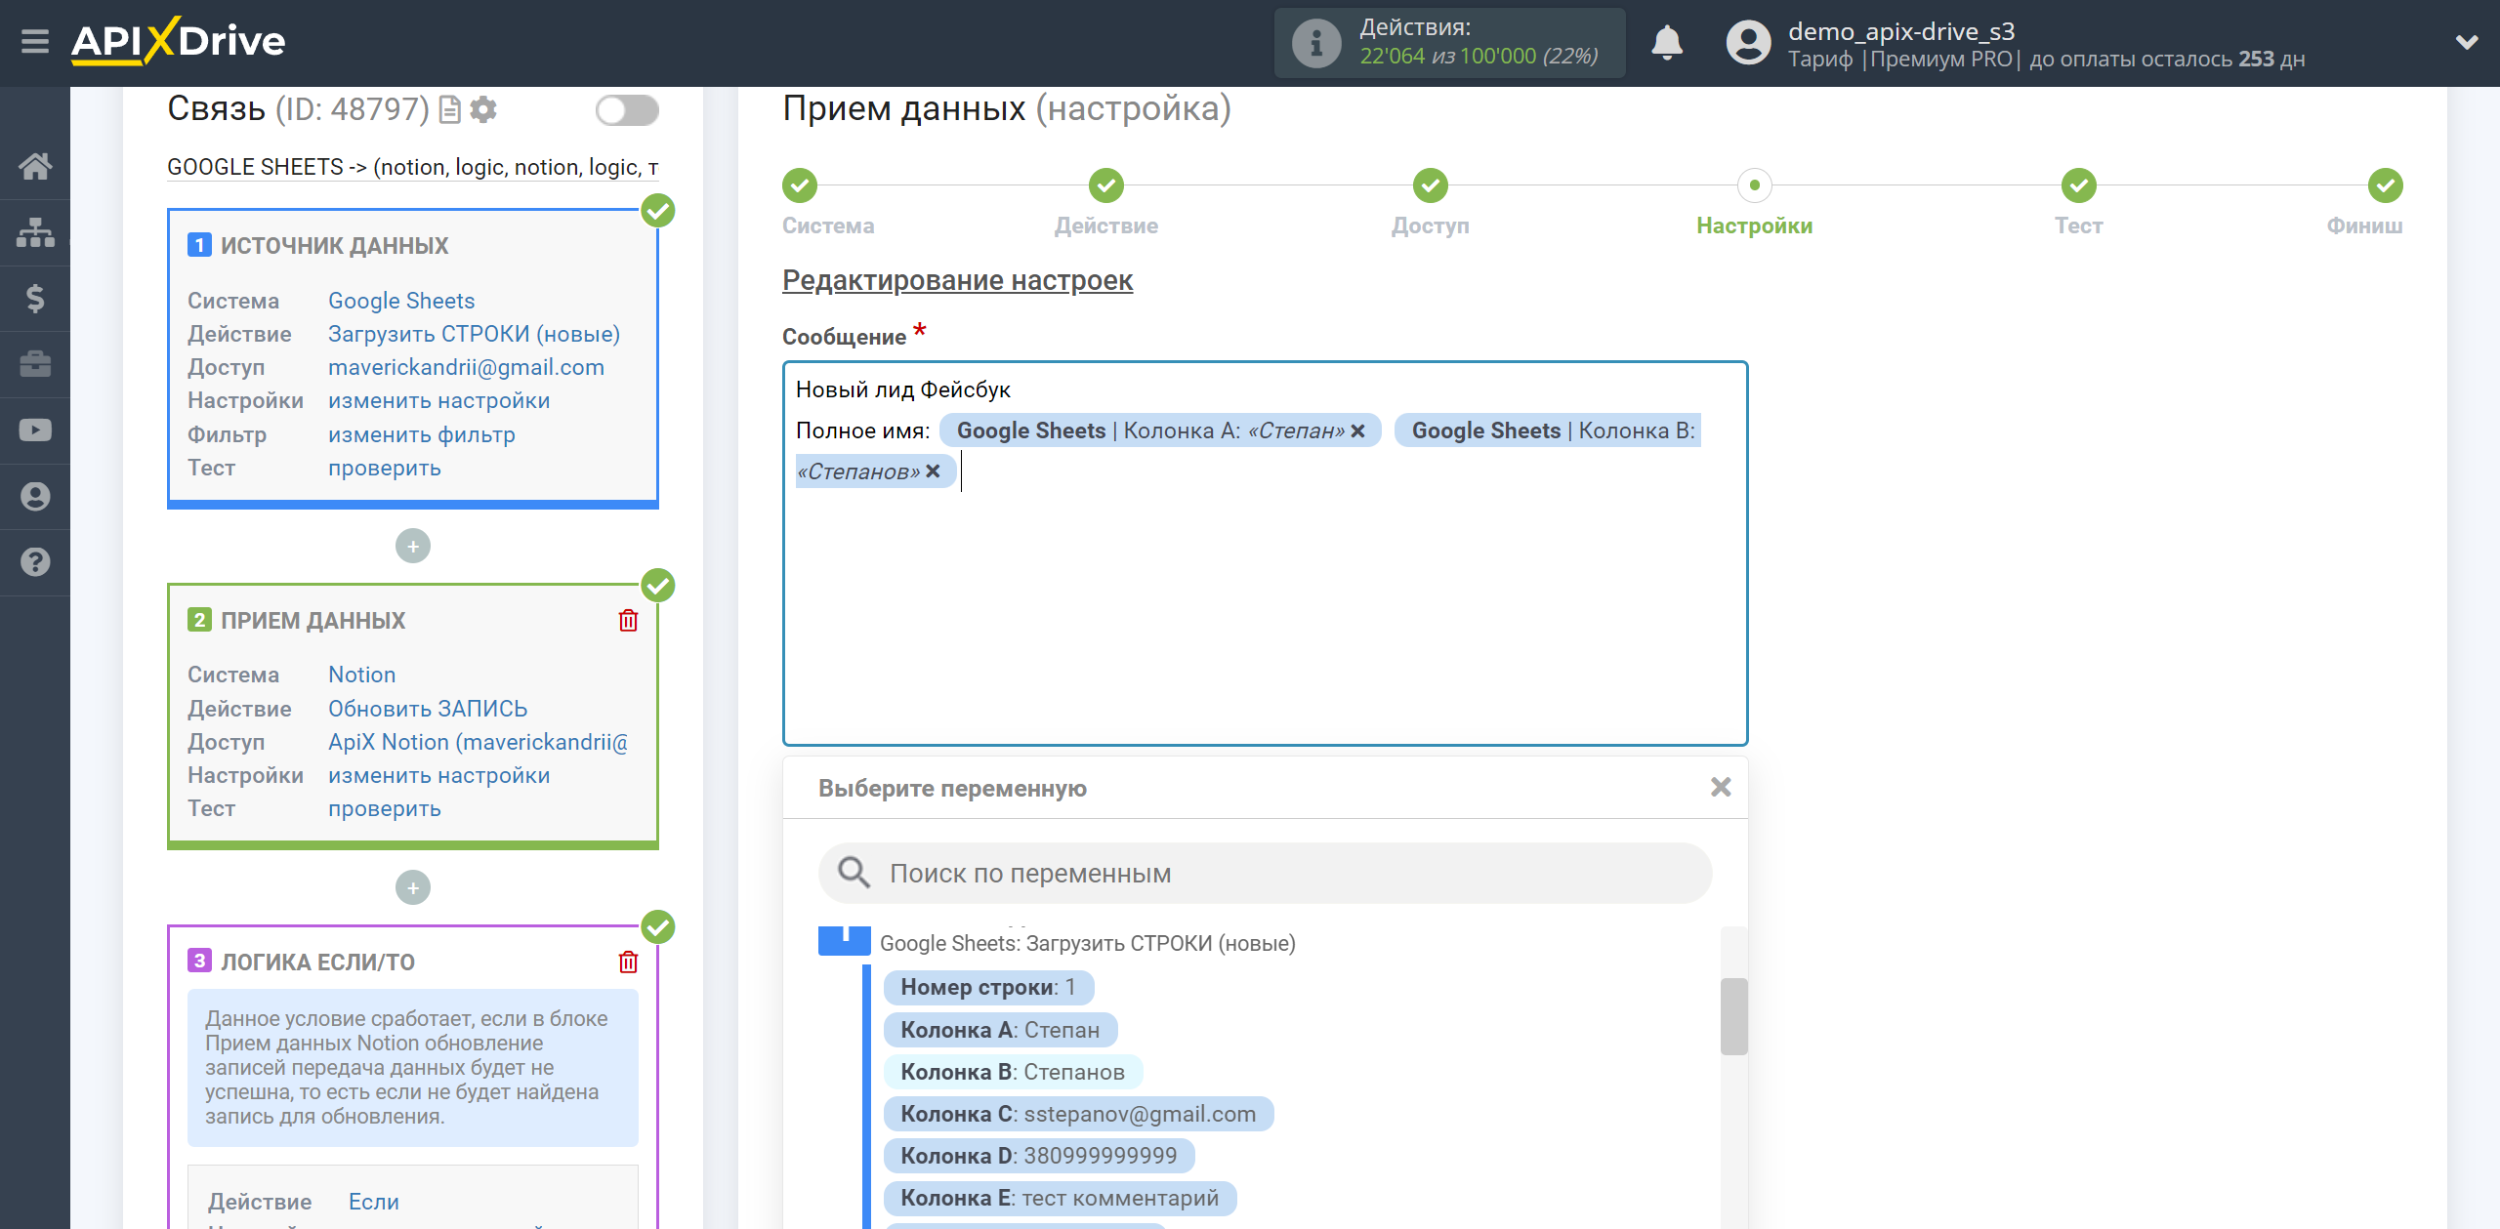Open Загрузить СТРОКИ (новые) action link
Viewport: 2500px width, 1229px height.
pos(474,334)
